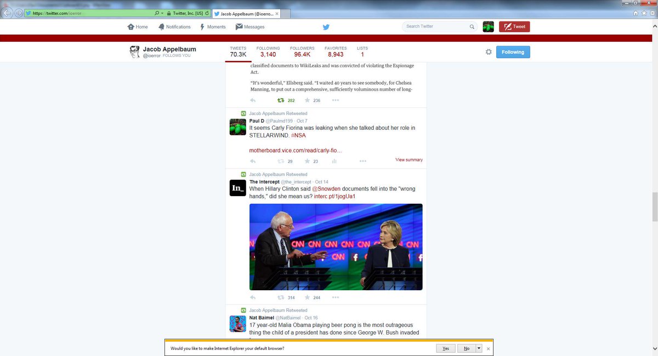Viewport: 658px width, 356px height.
Task: Click Nat Baimel's avatar
Action: click(x=237, y=324)
